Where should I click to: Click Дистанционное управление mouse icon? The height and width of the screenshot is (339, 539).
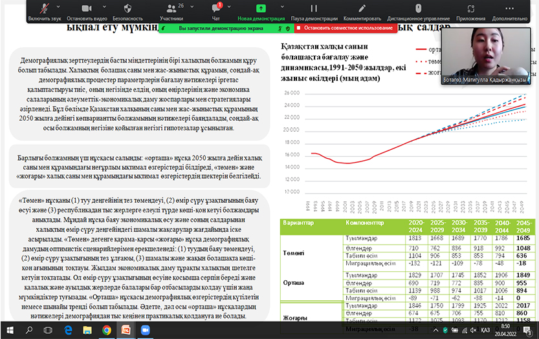(x=417, y=9)
